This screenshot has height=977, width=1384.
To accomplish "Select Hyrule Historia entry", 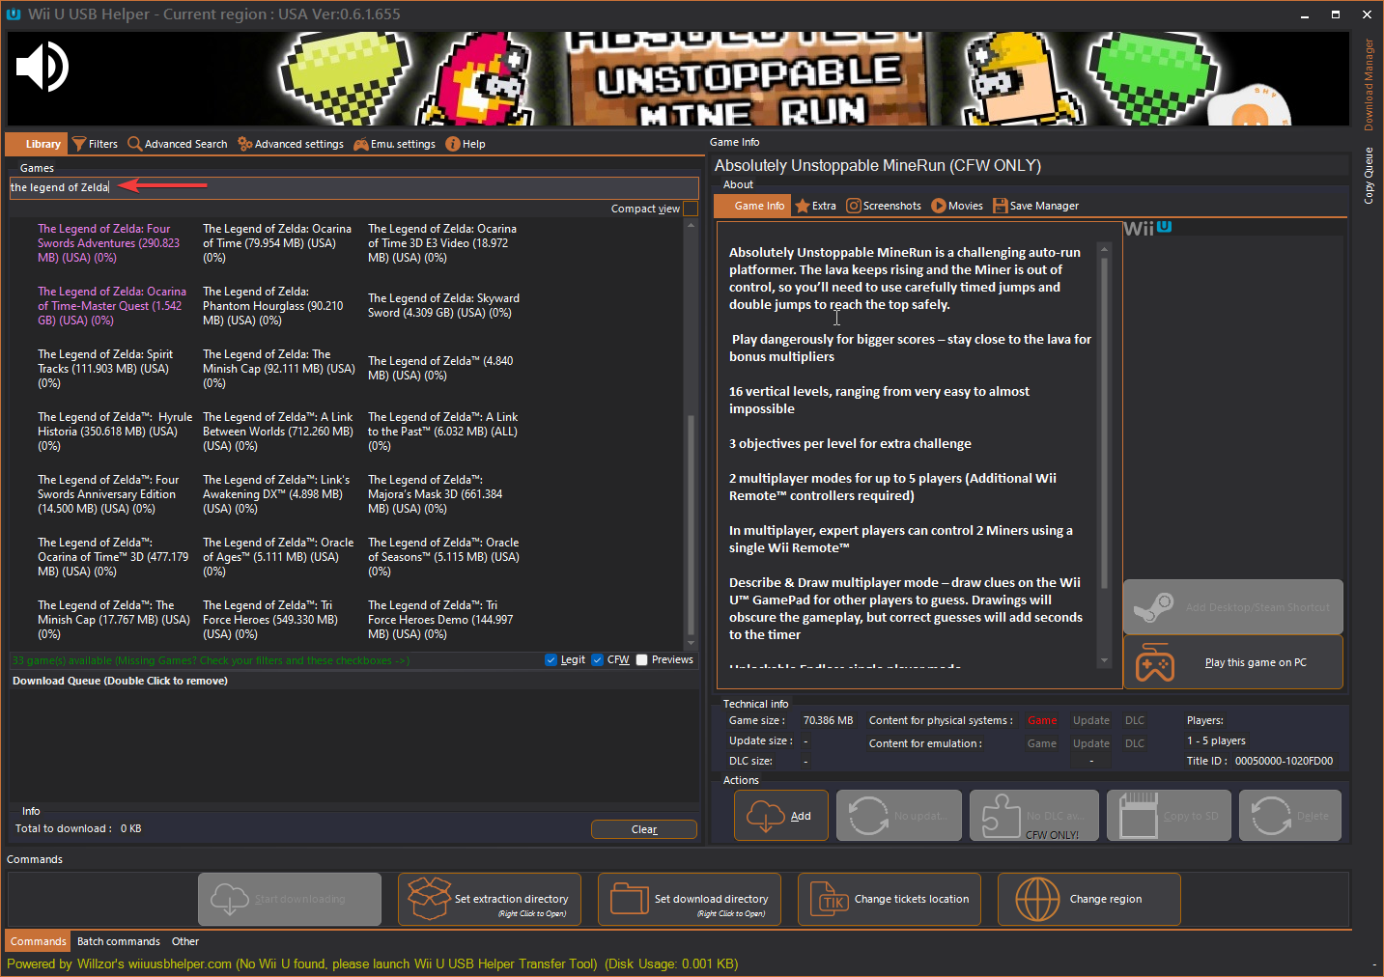I will tap(115, 432).
